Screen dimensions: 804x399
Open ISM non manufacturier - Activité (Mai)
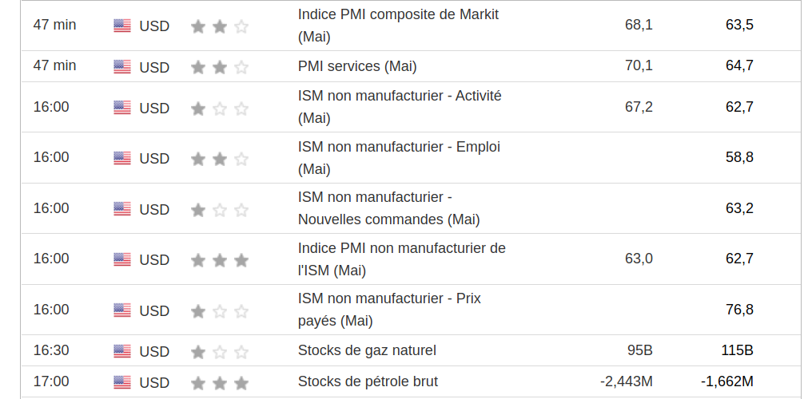click(x=400, y=106)
